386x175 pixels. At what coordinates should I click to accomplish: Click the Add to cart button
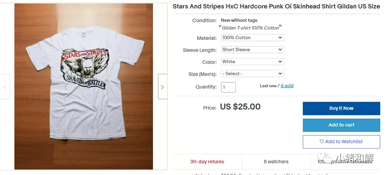[341, 125]
